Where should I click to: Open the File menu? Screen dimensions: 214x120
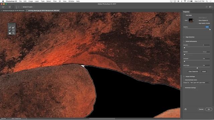pyautogui.click(x=20, y=1)
